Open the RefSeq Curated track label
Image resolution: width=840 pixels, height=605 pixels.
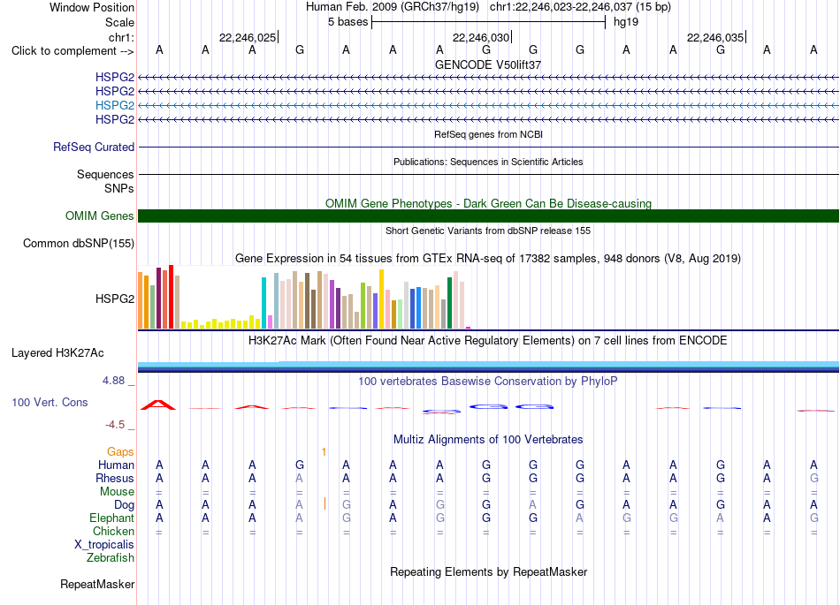[94, 147]
